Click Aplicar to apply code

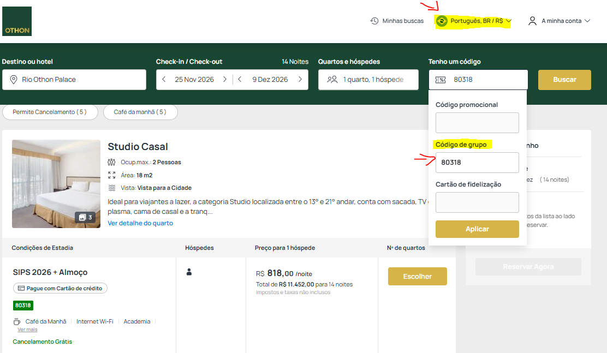coord(477,229)
